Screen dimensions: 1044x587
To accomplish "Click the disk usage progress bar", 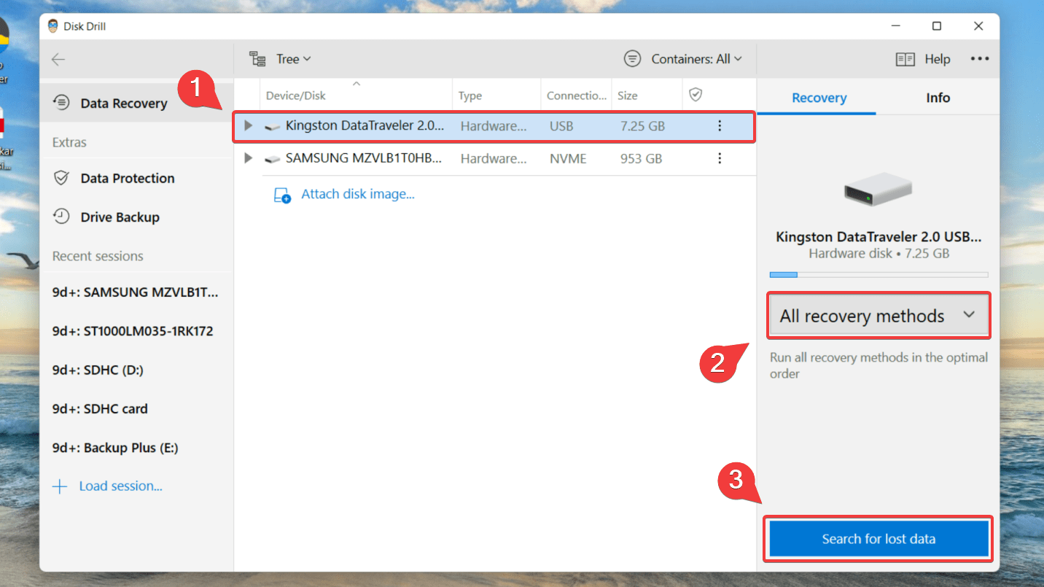I will click(879, 275).
